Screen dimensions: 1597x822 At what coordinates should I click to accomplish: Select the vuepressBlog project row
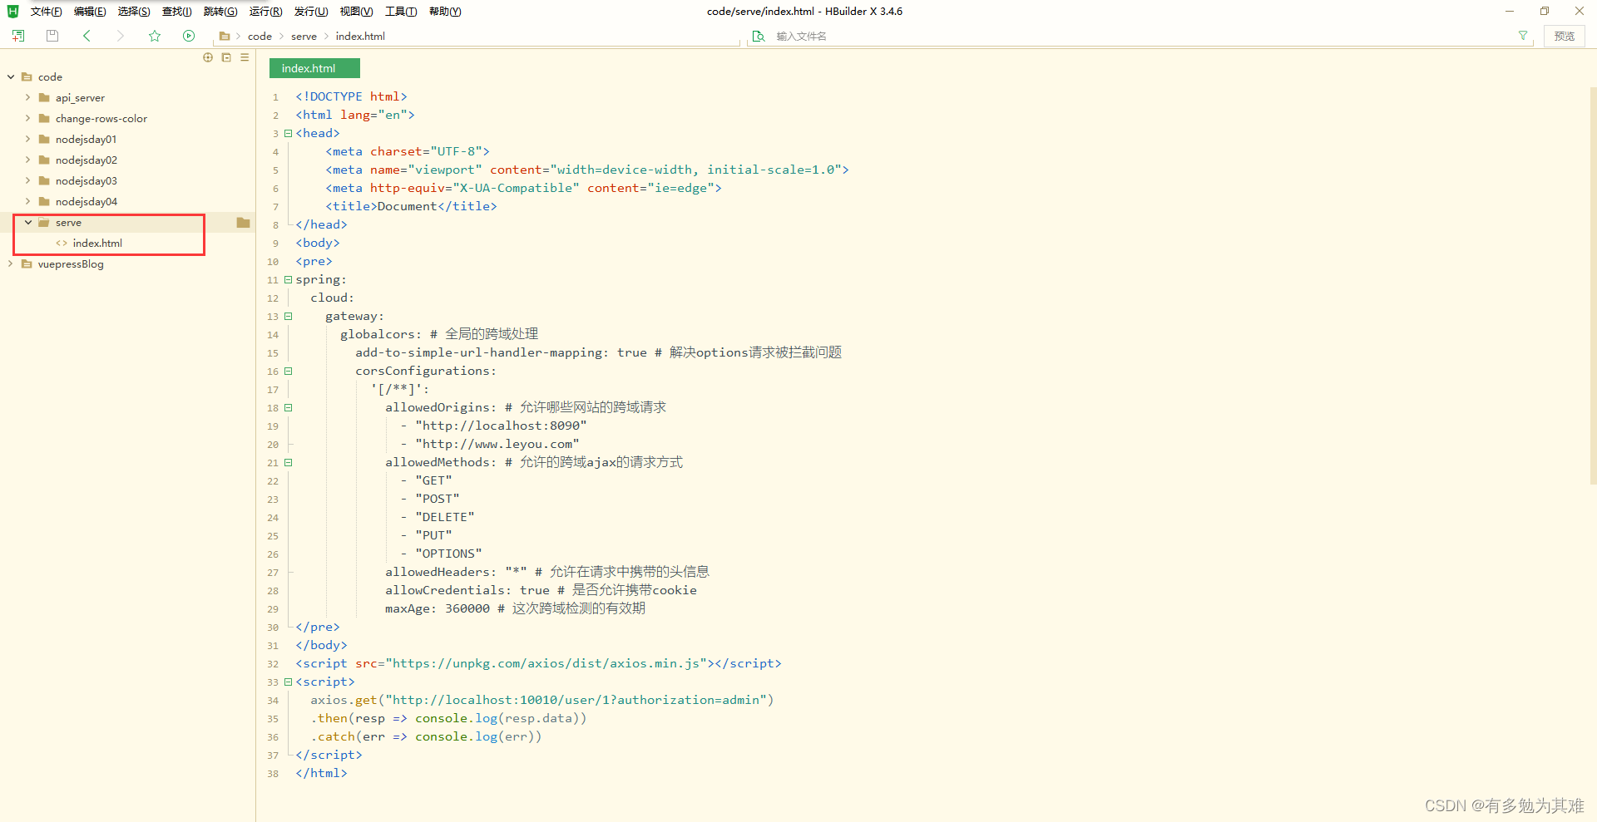point(127,264)
